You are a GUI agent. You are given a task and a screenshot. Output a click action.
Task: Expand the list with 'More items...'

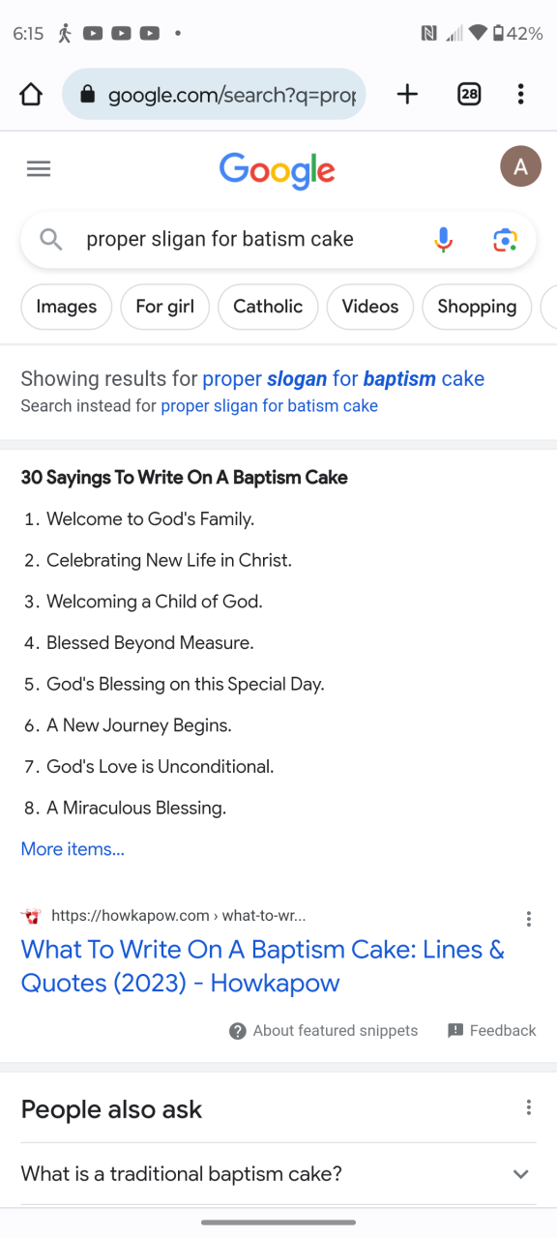[x=73, y=849]
